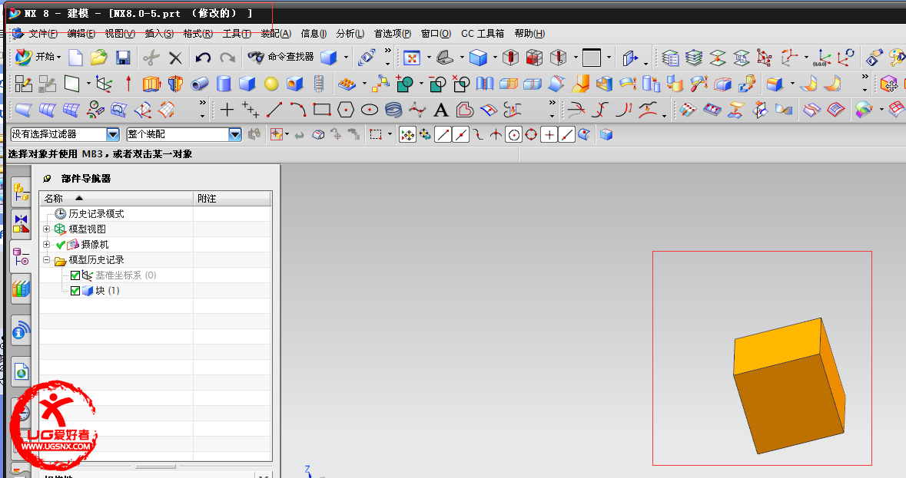Toggle the intersection snap option
Screen dimensions: 906x478
coord(496,135)
